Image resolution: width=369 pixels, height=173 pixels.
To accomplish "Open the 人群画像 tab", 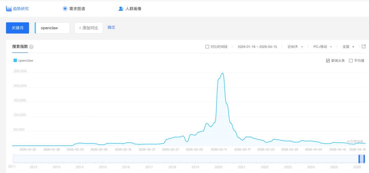I will click(133, 9).
